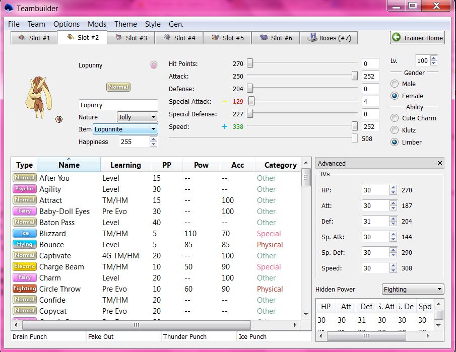Click Fighting type badge for Circle Throw
The height and width of the screenshot is (352, 456).
point(25,289)
